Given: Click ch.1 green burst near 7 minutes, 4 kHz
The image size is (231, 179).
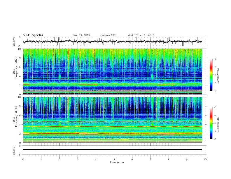Looking at the screenshot, I should coord(152,76).
